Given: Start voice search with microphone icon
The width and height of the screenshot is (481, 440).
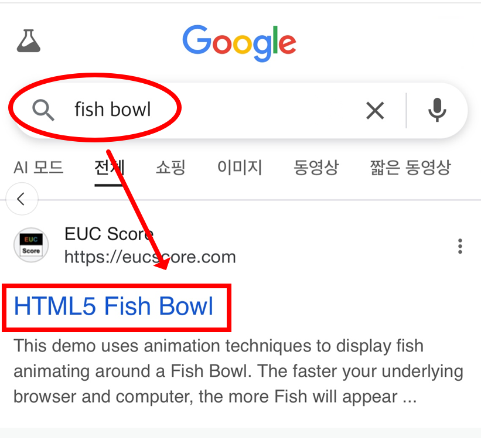Looking at the screenshot, I should click(437, 110).
